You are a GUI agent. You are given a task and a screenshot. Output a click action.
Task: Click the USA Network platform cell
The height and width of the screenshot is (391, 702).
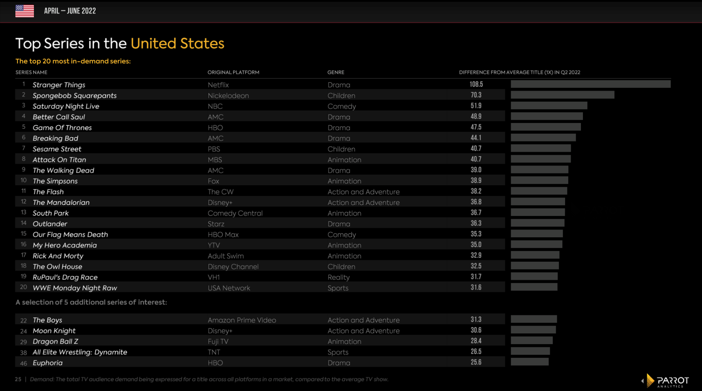pyautogui.click(x=229, y=288)
